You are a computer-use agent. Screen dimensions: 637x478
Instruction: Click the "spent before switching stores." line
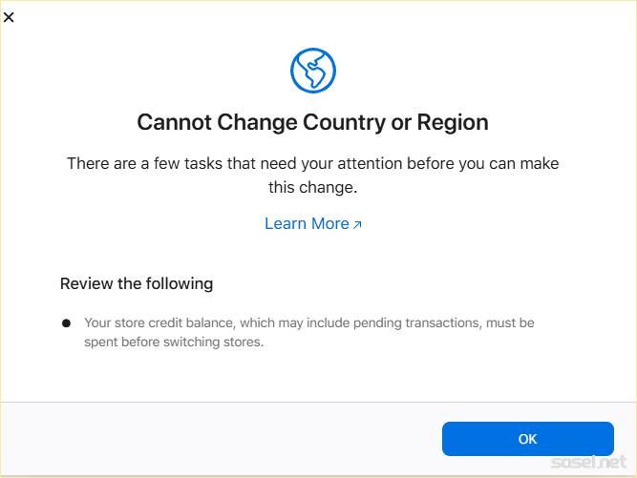174,342
